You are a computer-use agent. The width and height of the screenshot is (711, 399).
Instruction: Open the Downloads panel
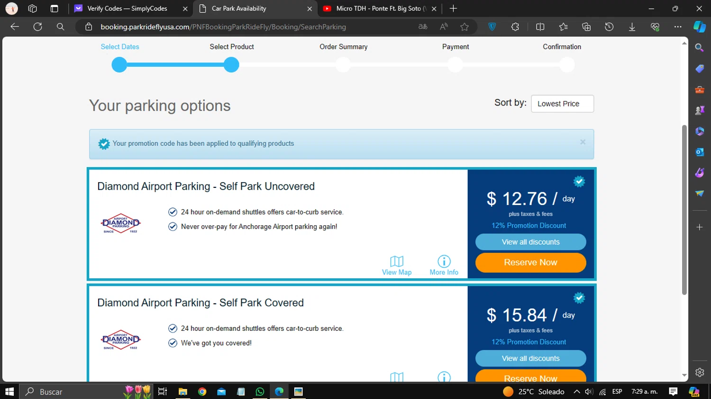coord(632,27)
